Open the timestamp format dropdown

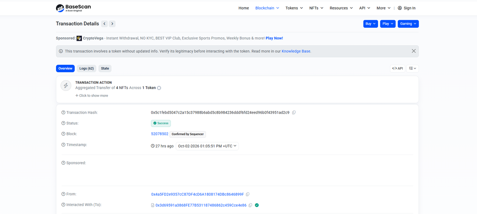tap(207, 146)
